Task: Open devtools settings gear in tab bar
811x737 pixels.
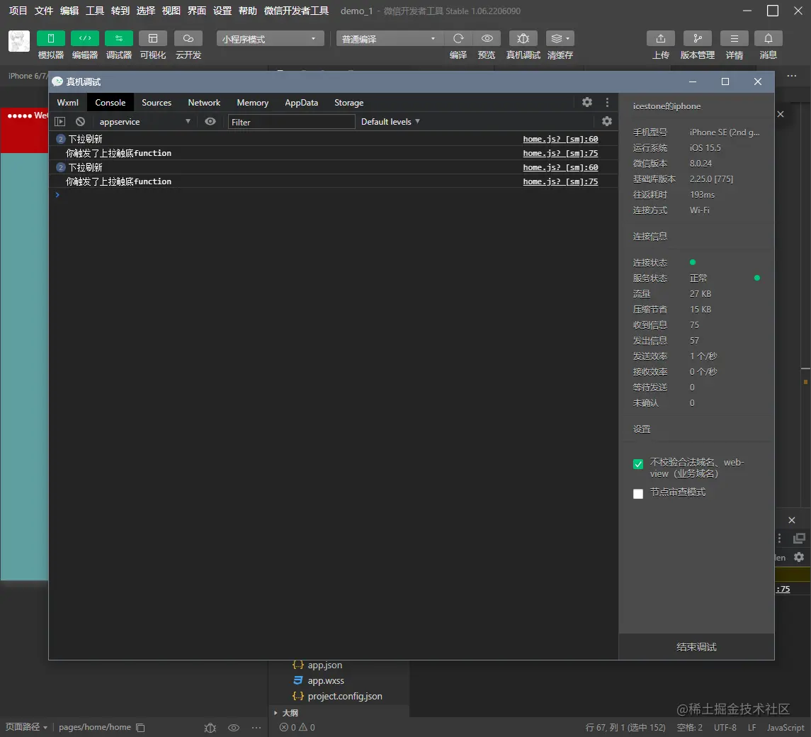Action: tap(587, 102)
